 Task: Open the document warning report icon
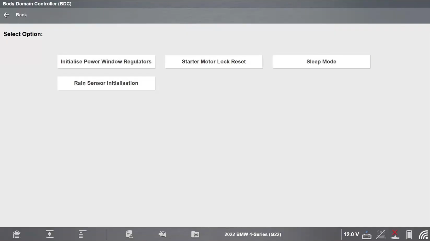(129, 234)
